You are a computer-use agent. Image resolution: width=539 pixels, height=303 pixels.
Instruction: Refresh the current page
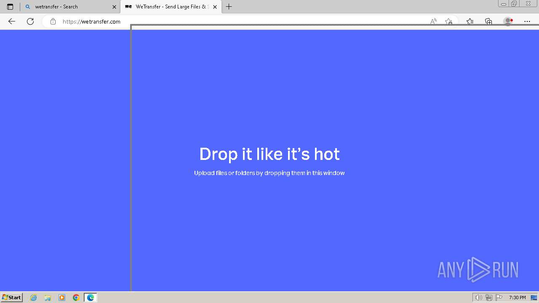[x=30, y=21]
